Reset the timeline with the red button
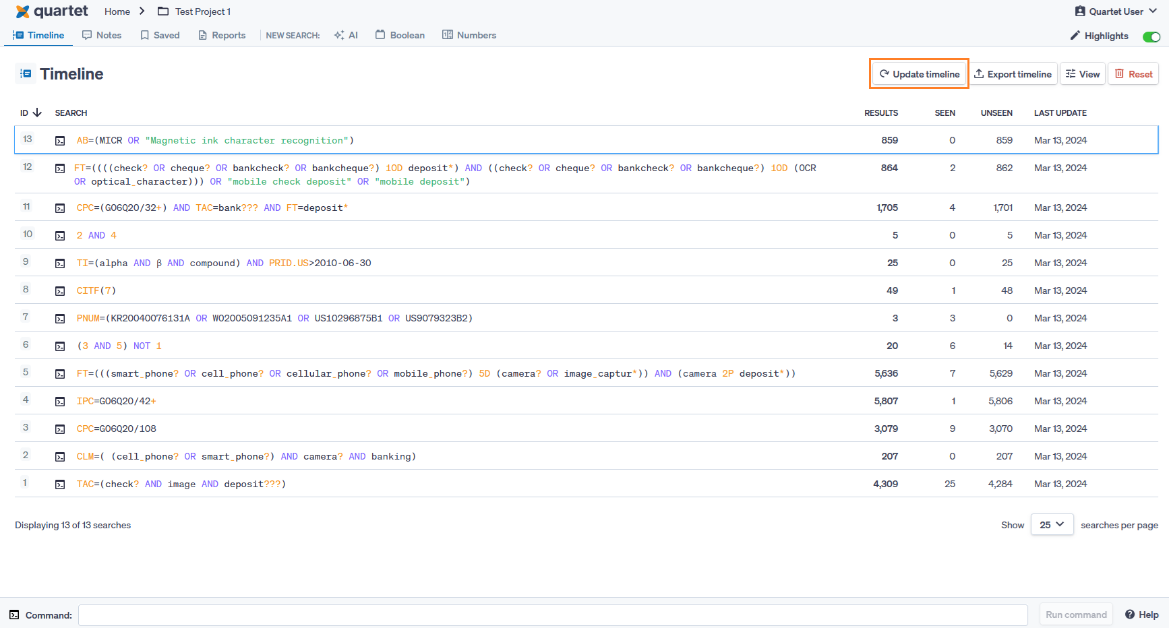Viewport: 1169px width, 628px height. [1133, 74]
